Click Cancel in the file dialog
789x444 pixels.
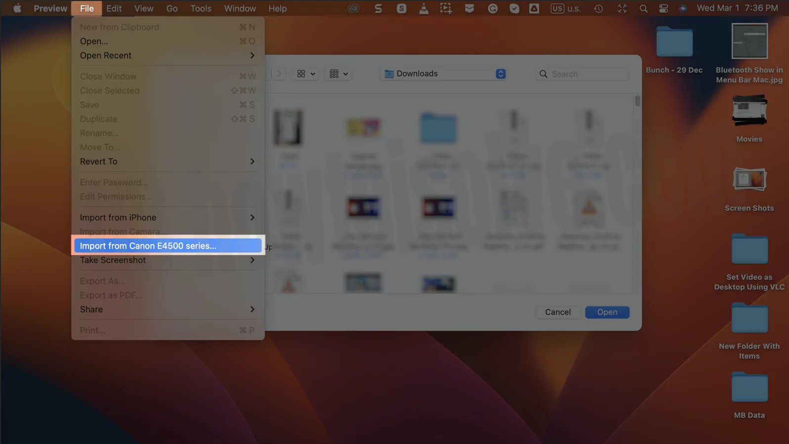558,312
